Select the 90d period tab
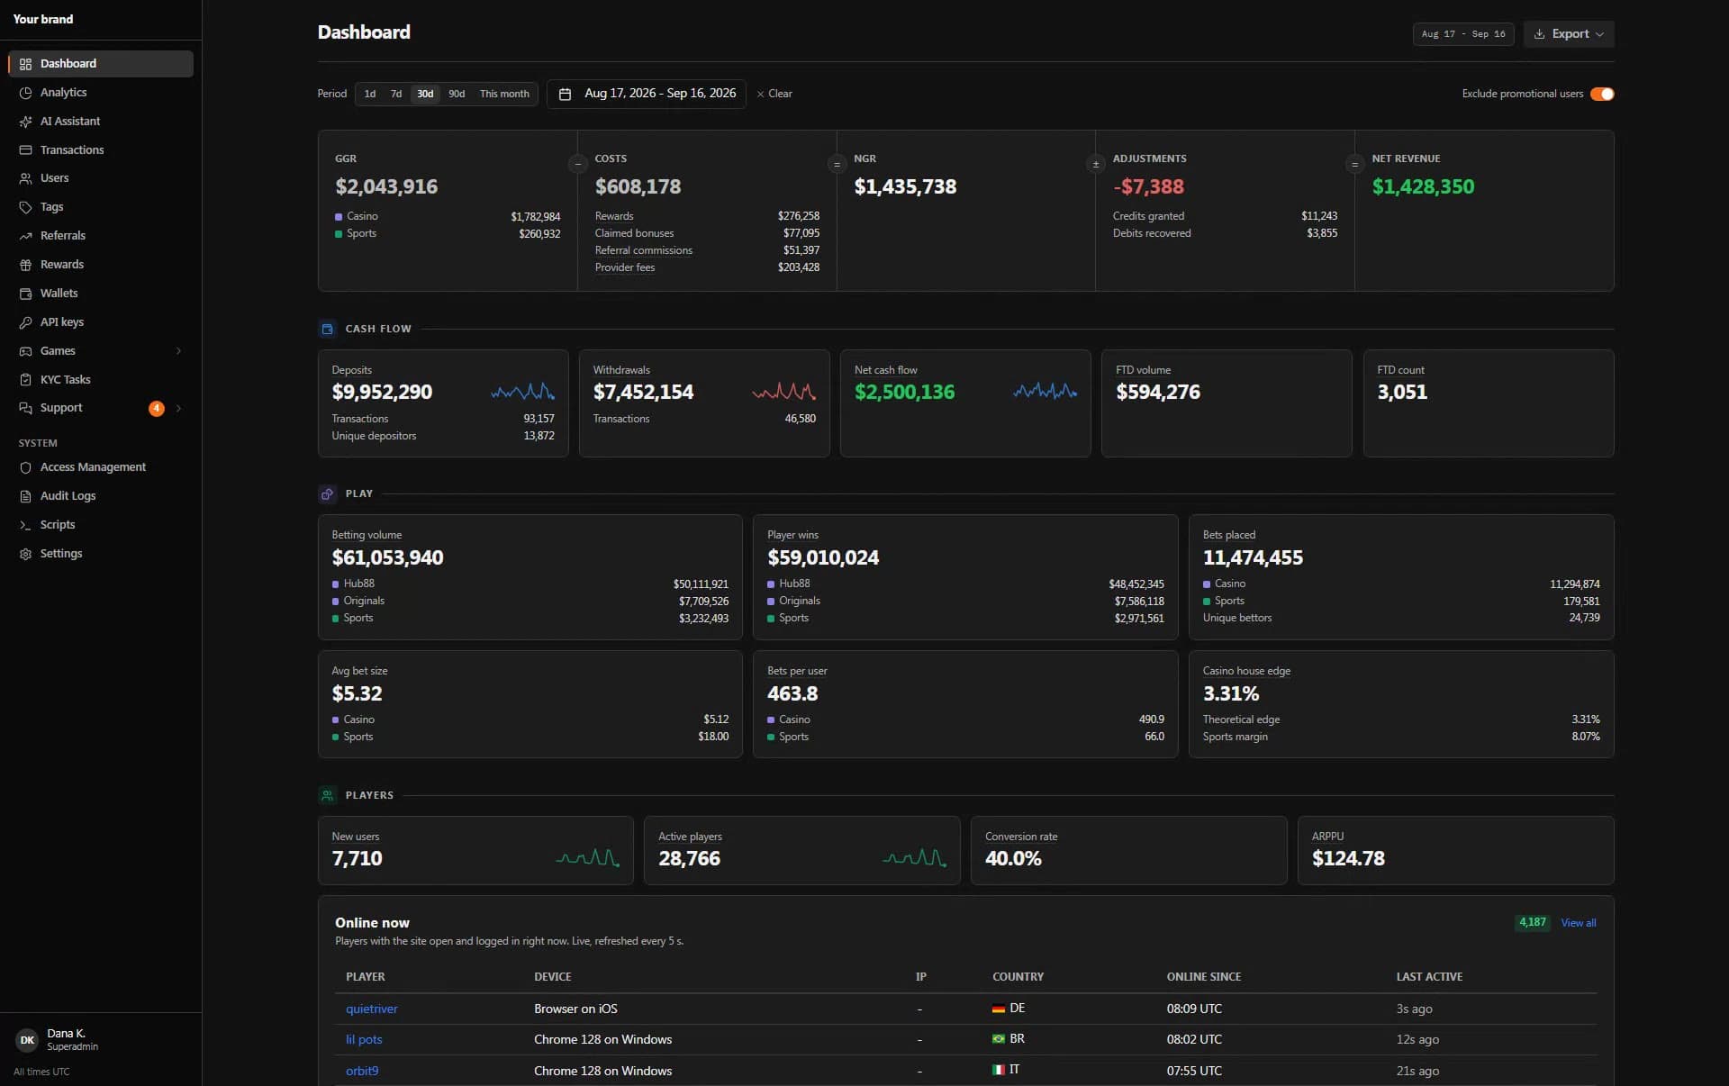 [457, 94]
